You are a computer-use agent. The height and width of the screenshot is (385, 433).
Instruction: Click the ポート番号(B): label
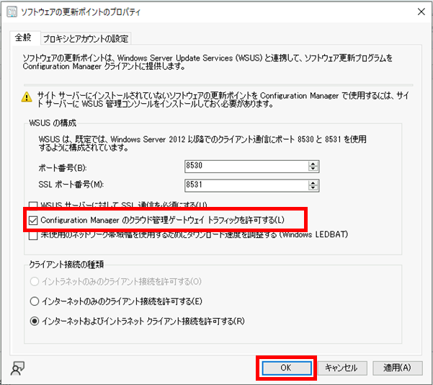click(x=63, y=168)
